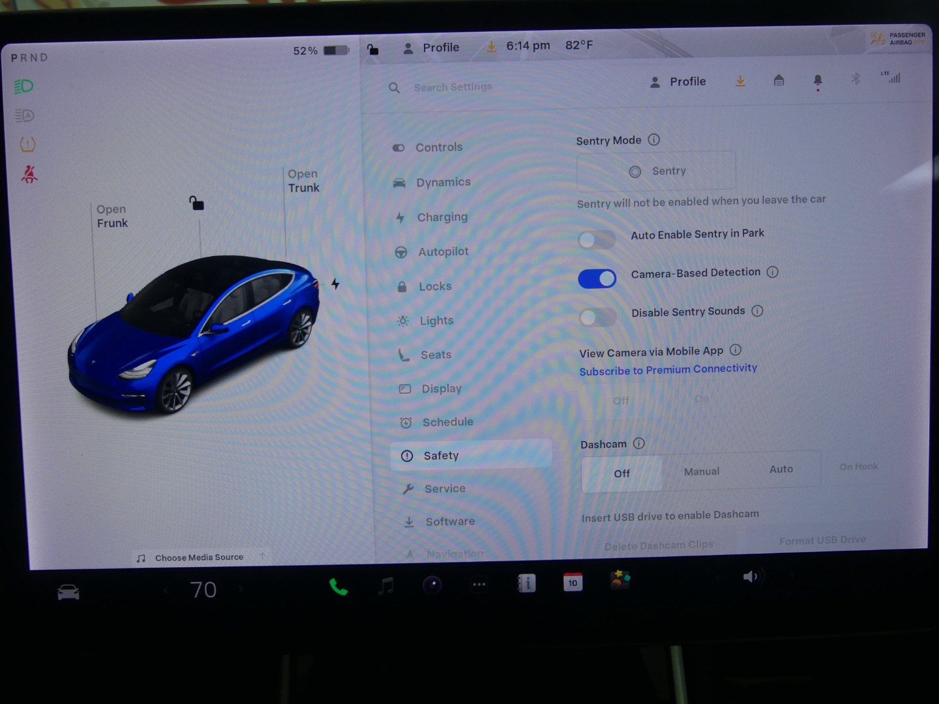This screenshot has width=939, height=704.
Task: Show Camera-Based Detection info
Action: [x=773, y=272]
